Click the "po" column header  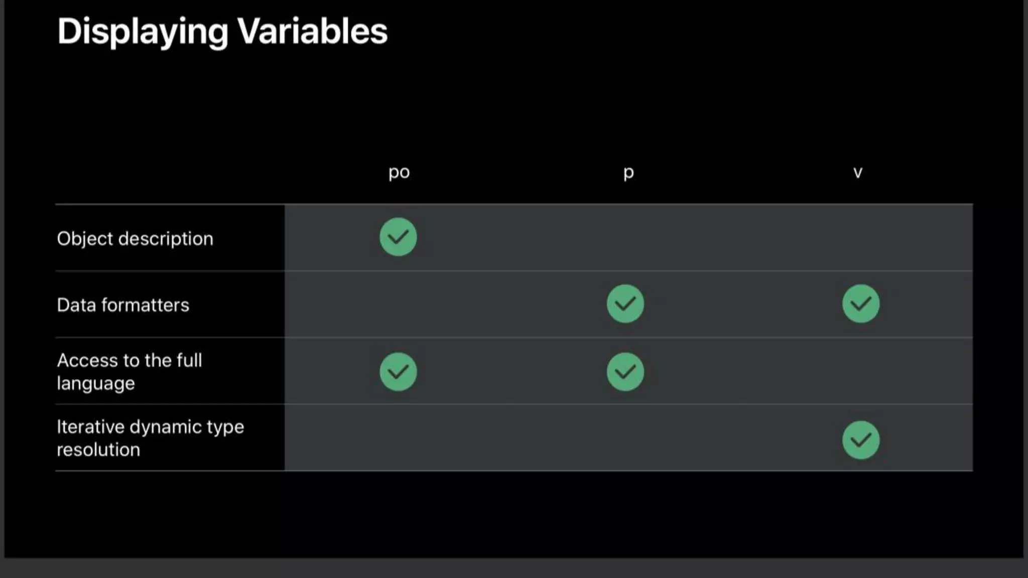click(x=399, y=172)
